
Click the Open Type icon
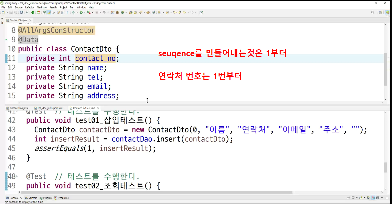pyautogui.click(x=131, y=12)
